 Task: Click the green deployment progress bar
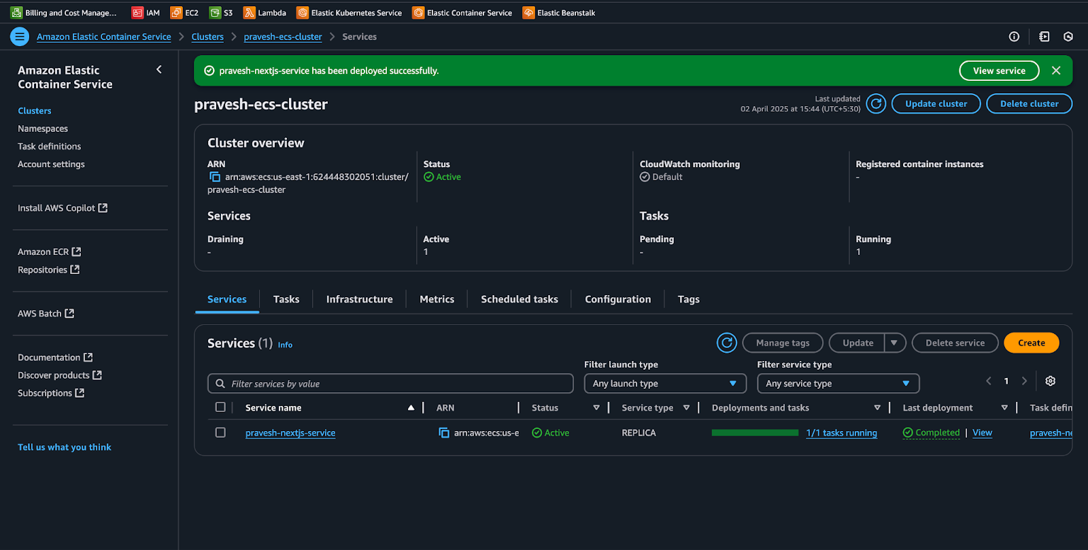[755, 433]
